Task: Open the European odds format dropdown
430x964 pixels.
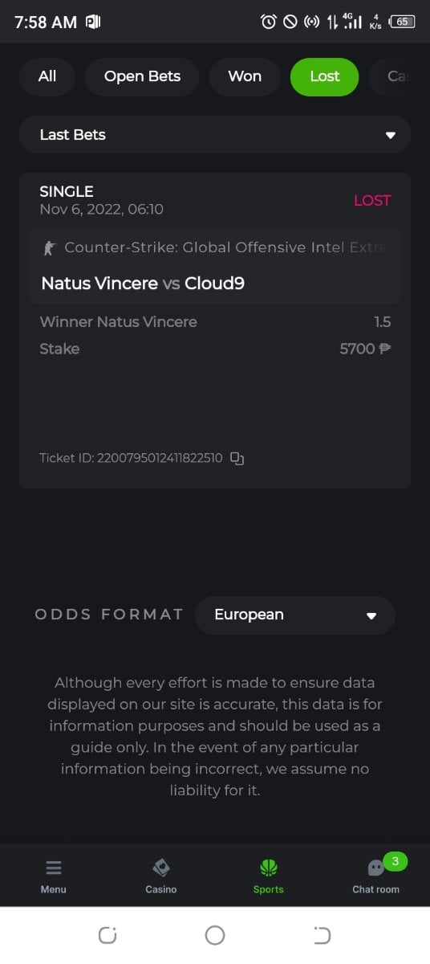Action: point(295,615)
